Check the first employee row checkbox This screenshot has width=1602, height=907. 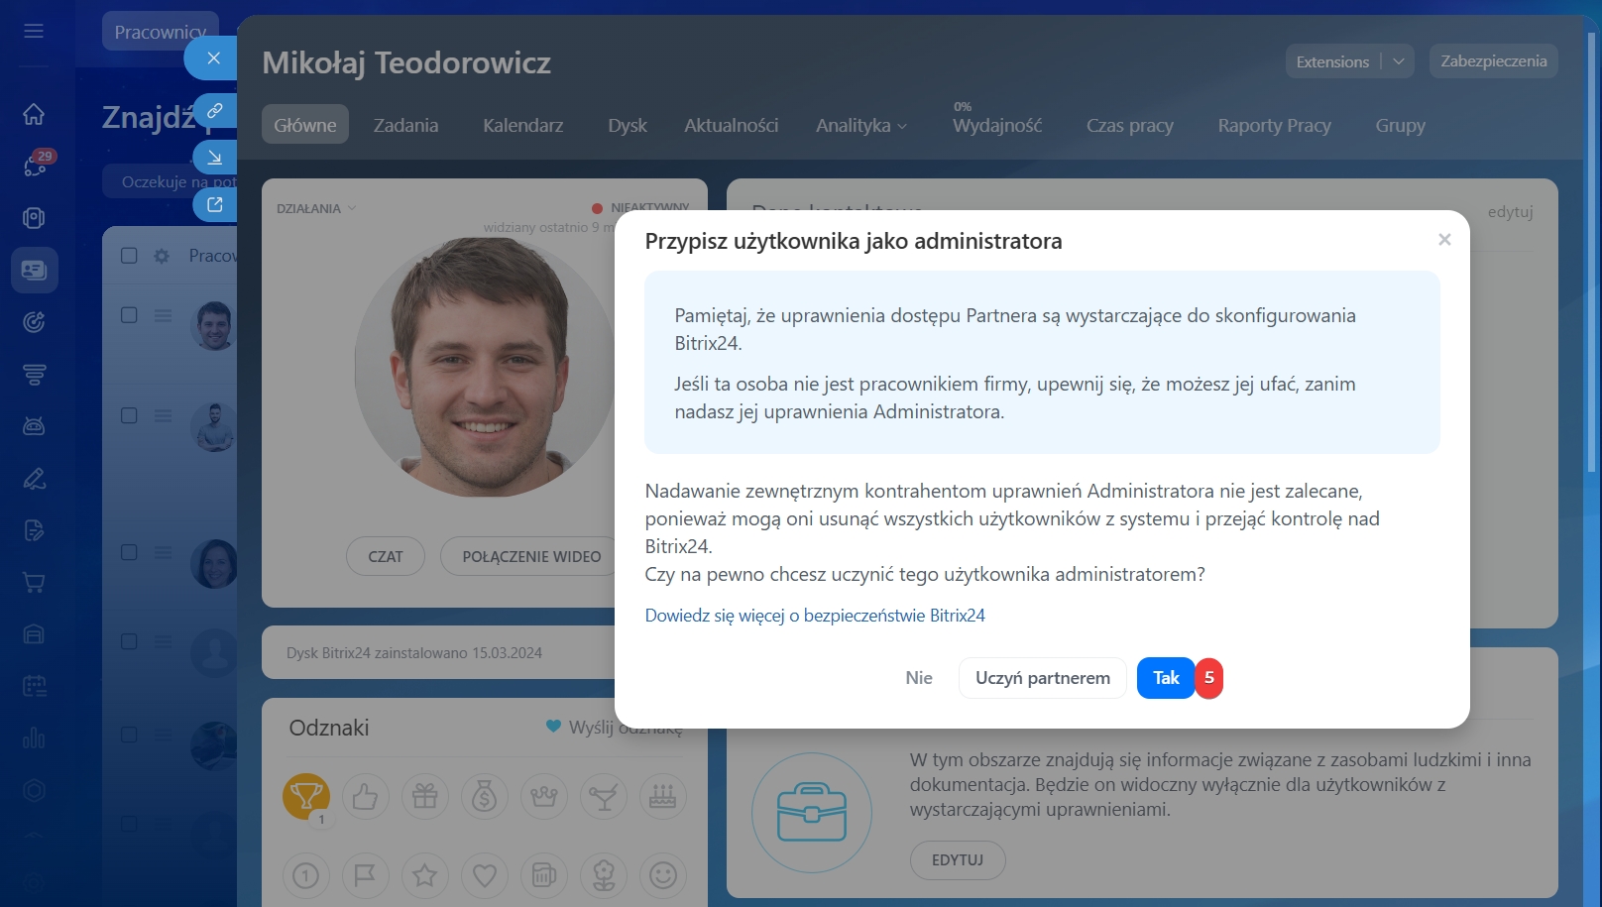coord(129,315)
